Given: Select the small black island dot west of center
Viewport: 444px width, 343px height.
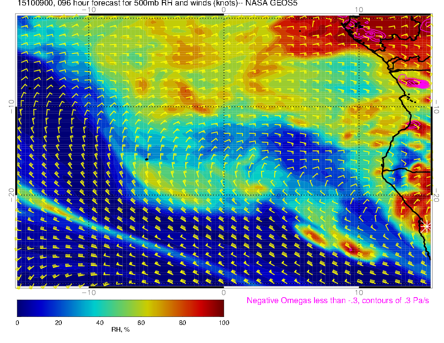Looking at the screenshot, I should point(146,159).
